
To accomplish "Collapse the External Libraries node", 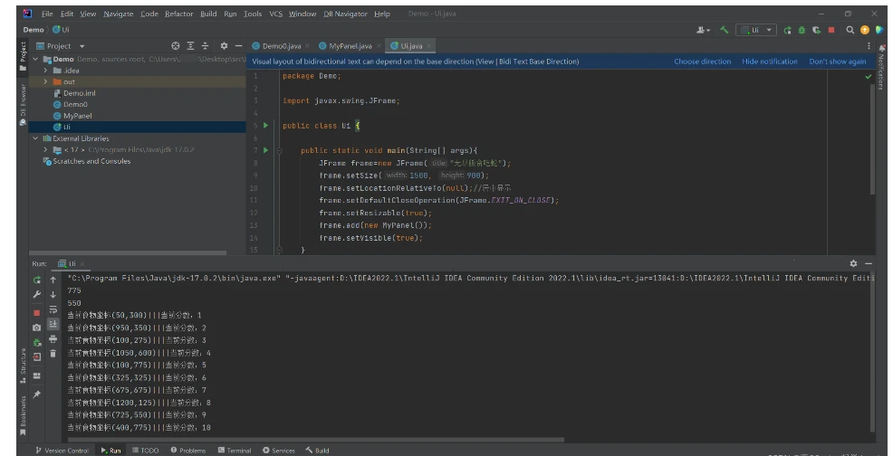I will (35, 138).
